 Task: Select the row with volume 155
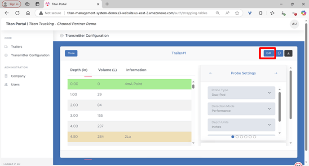(x=129, y=115)
